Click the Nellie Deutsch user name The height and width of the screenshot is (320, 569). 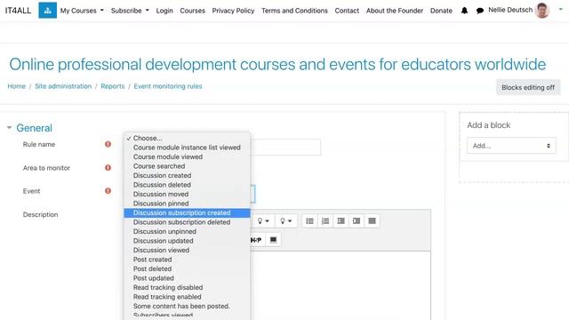click(510, 10)
